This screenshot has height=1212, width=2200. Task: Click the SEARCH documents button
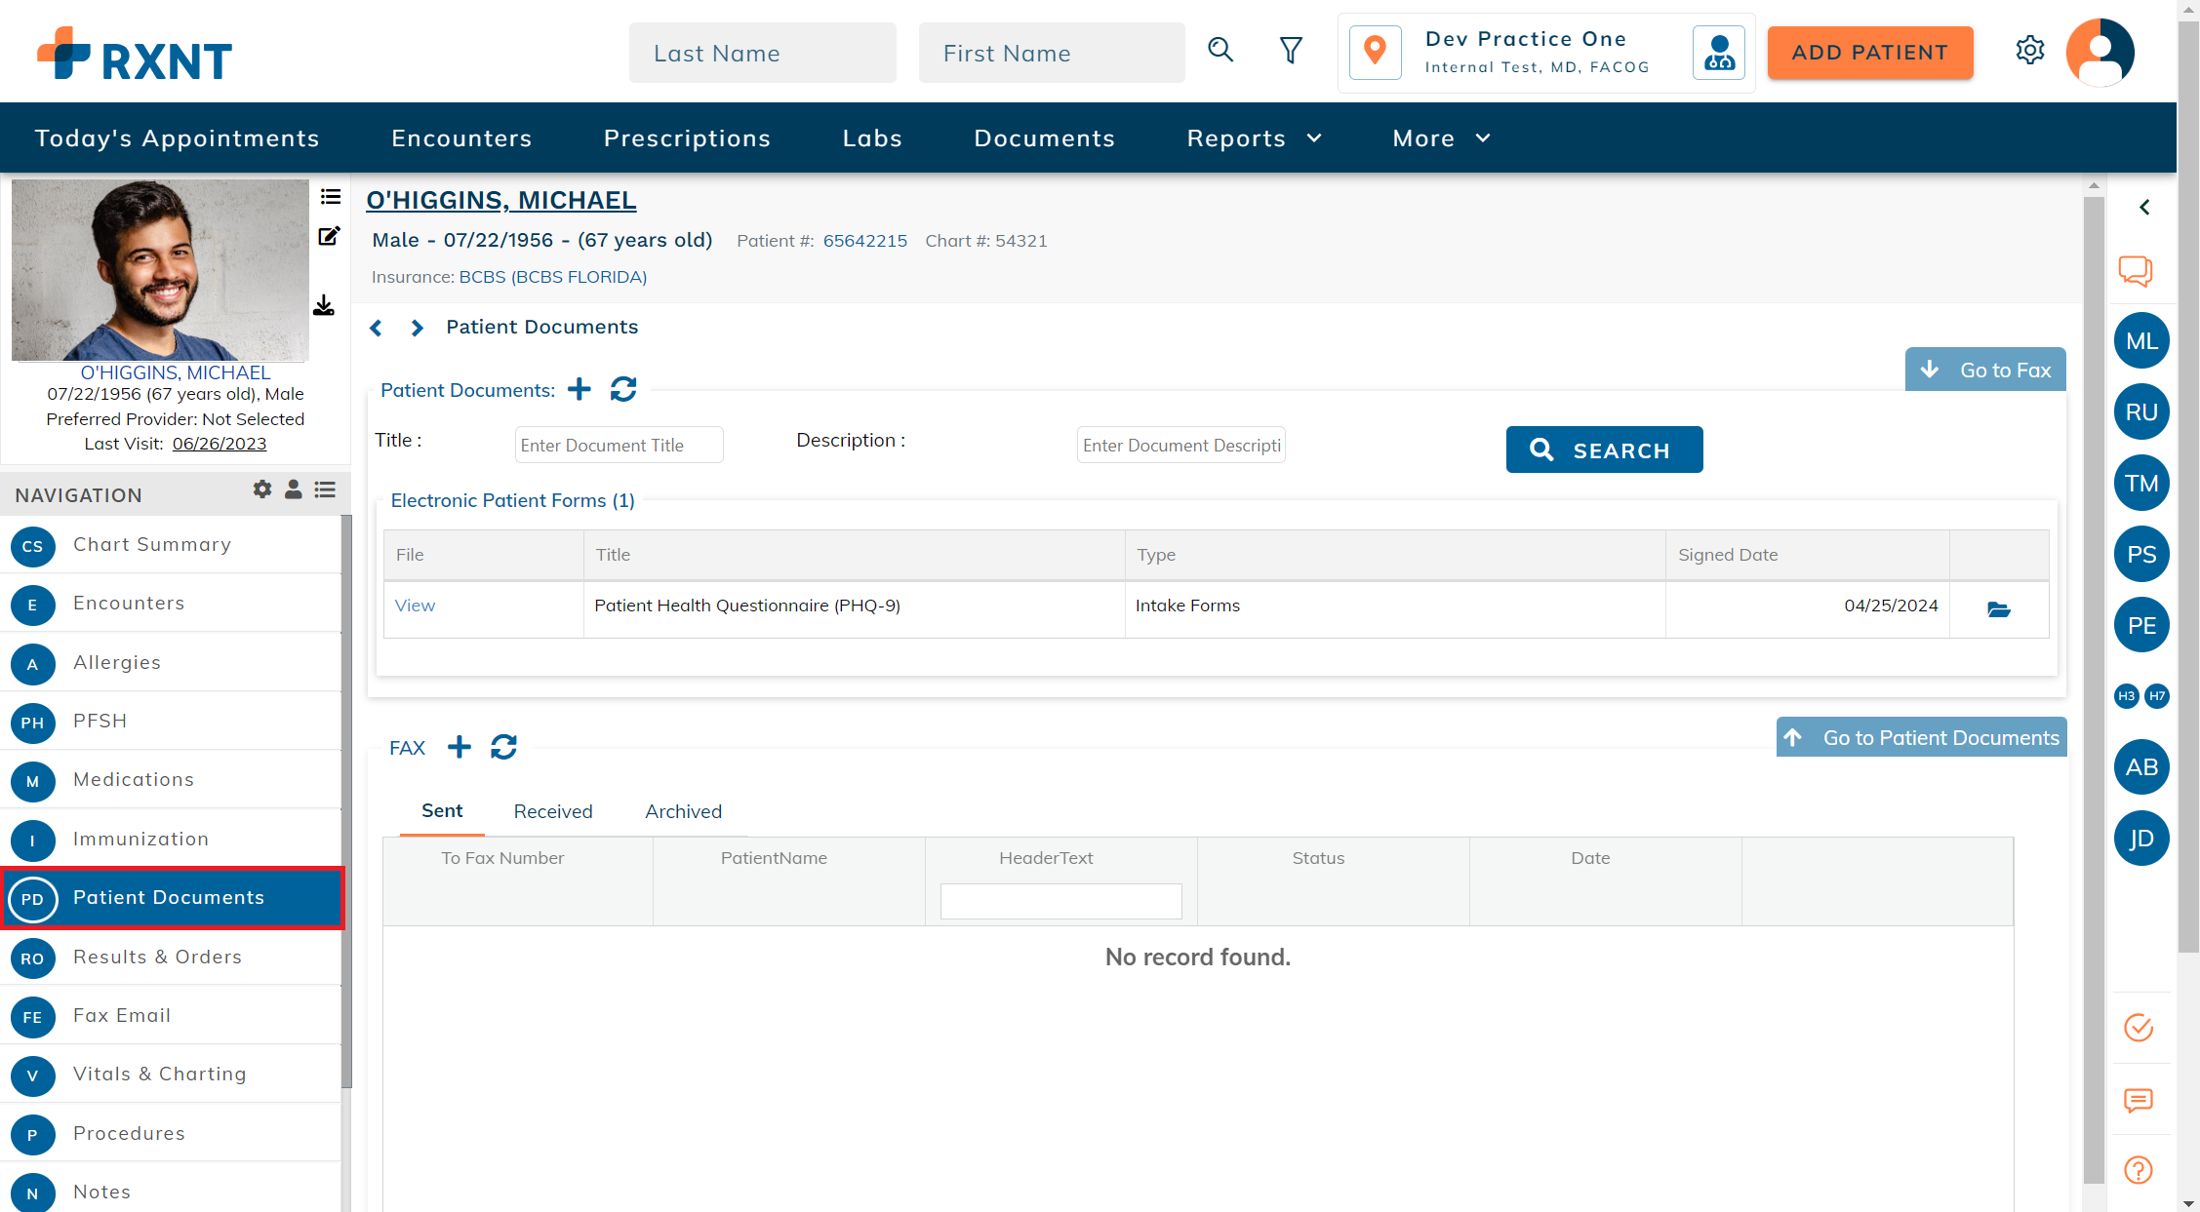[x=1604, y=450]
